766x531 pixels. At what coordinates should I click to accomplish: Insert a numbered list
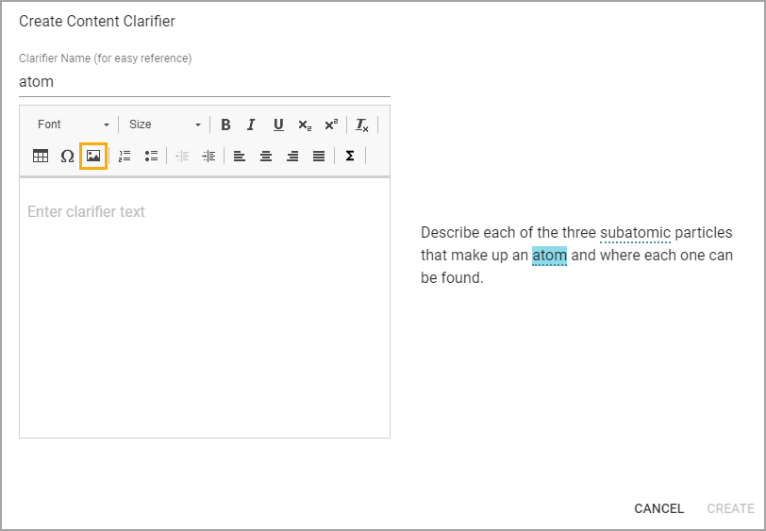coord(125,156)
